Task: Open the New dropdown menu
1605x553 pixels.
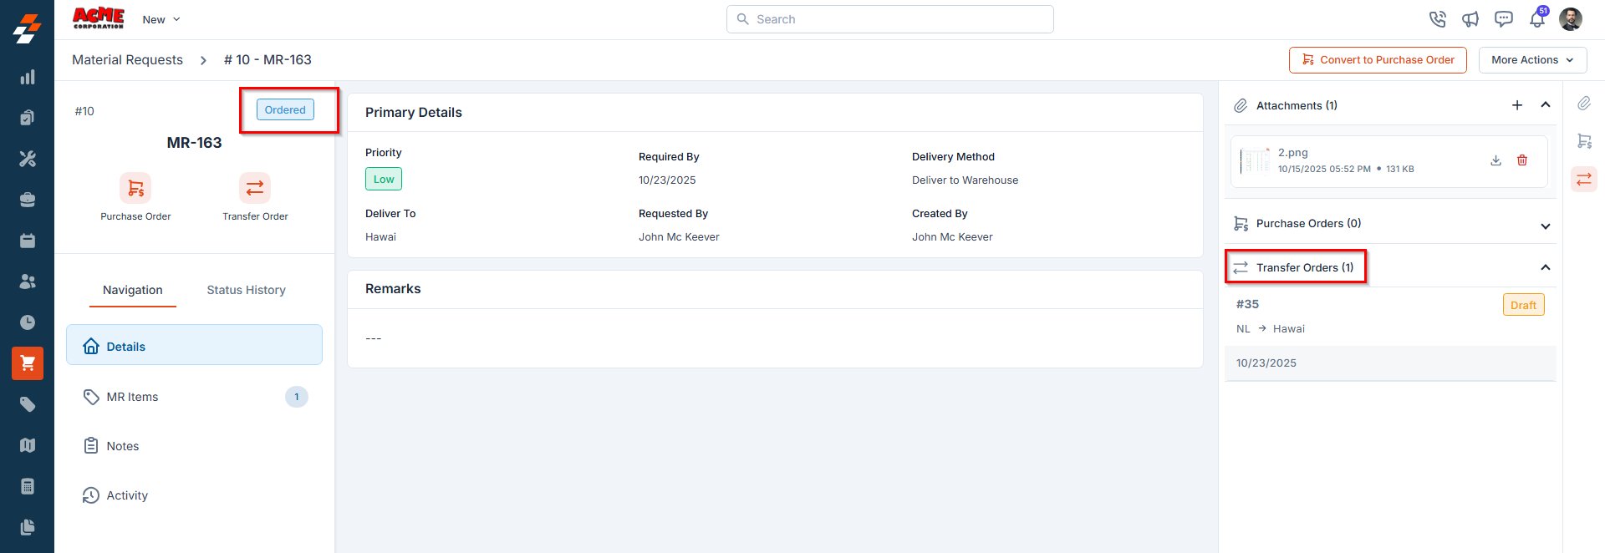Action: coord(161,19)
